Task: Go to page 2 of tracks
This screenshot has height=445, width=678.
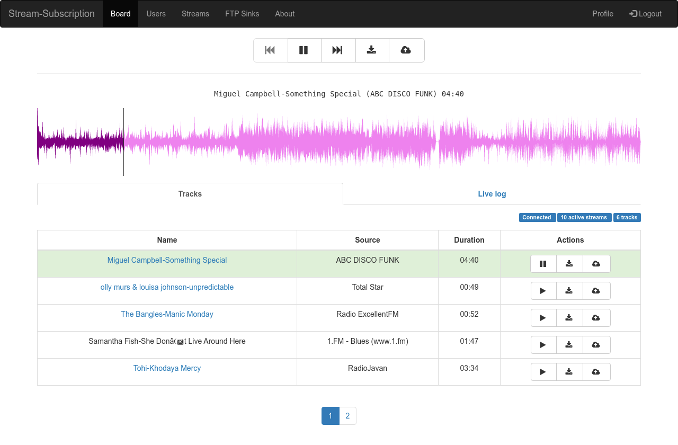Action: click(347, 416)
